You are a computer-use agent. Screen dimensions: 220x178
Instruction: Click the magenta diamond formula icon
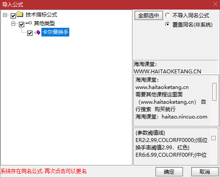(38, 32)
